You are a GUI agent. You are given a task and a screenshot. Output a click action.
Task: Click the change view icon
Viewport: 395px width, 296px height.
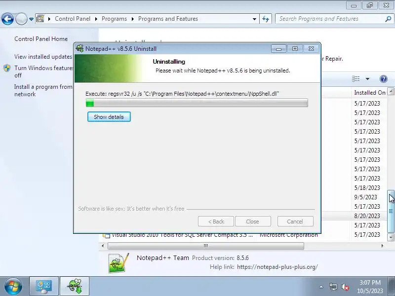tap(355, 79)
